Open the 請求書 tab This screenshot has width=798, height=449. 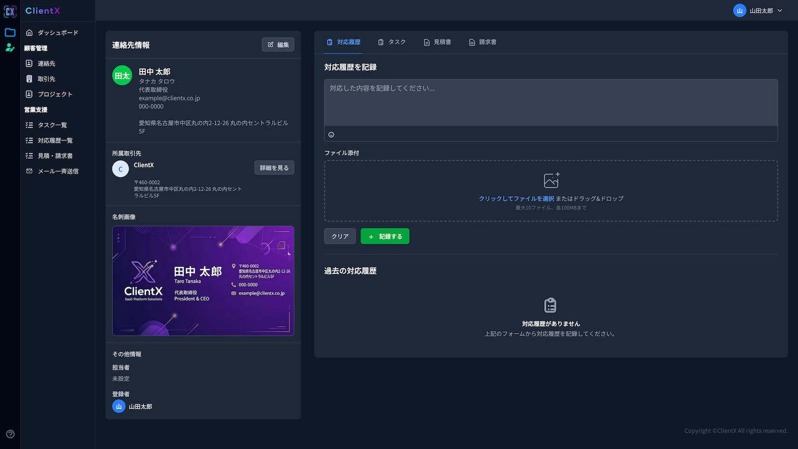tap(482, 41)
